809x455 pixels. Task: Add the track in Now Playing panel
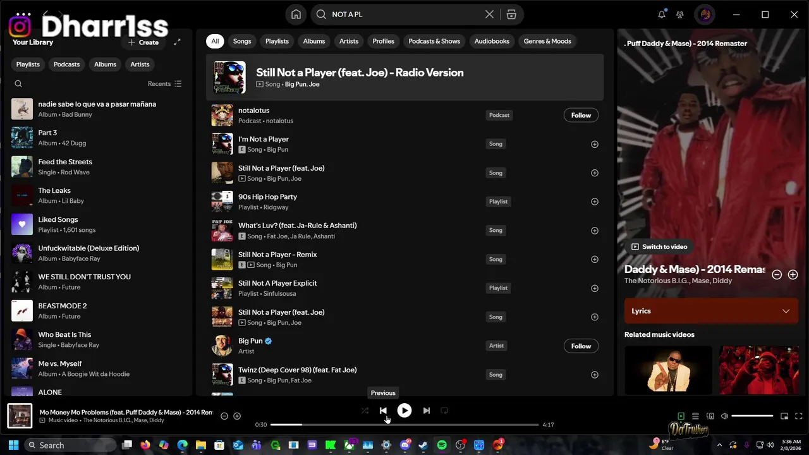coord(793,274)
